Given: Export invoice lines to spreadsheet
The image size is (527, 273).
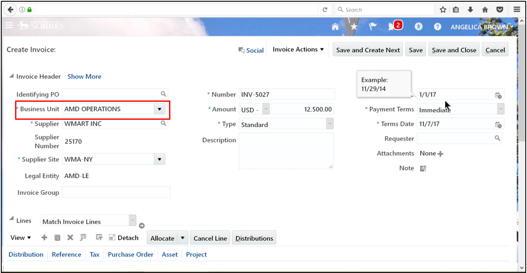Looking at the screenshot, I should tap(83, 237).
